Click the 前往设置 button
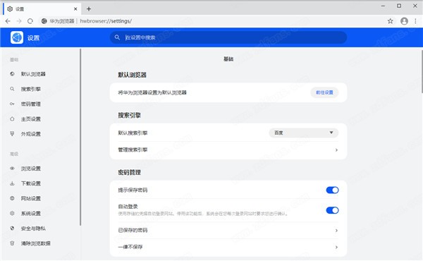 tap(324, 92)
